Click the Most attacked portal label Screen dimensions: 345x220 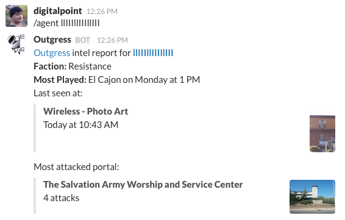76,167
